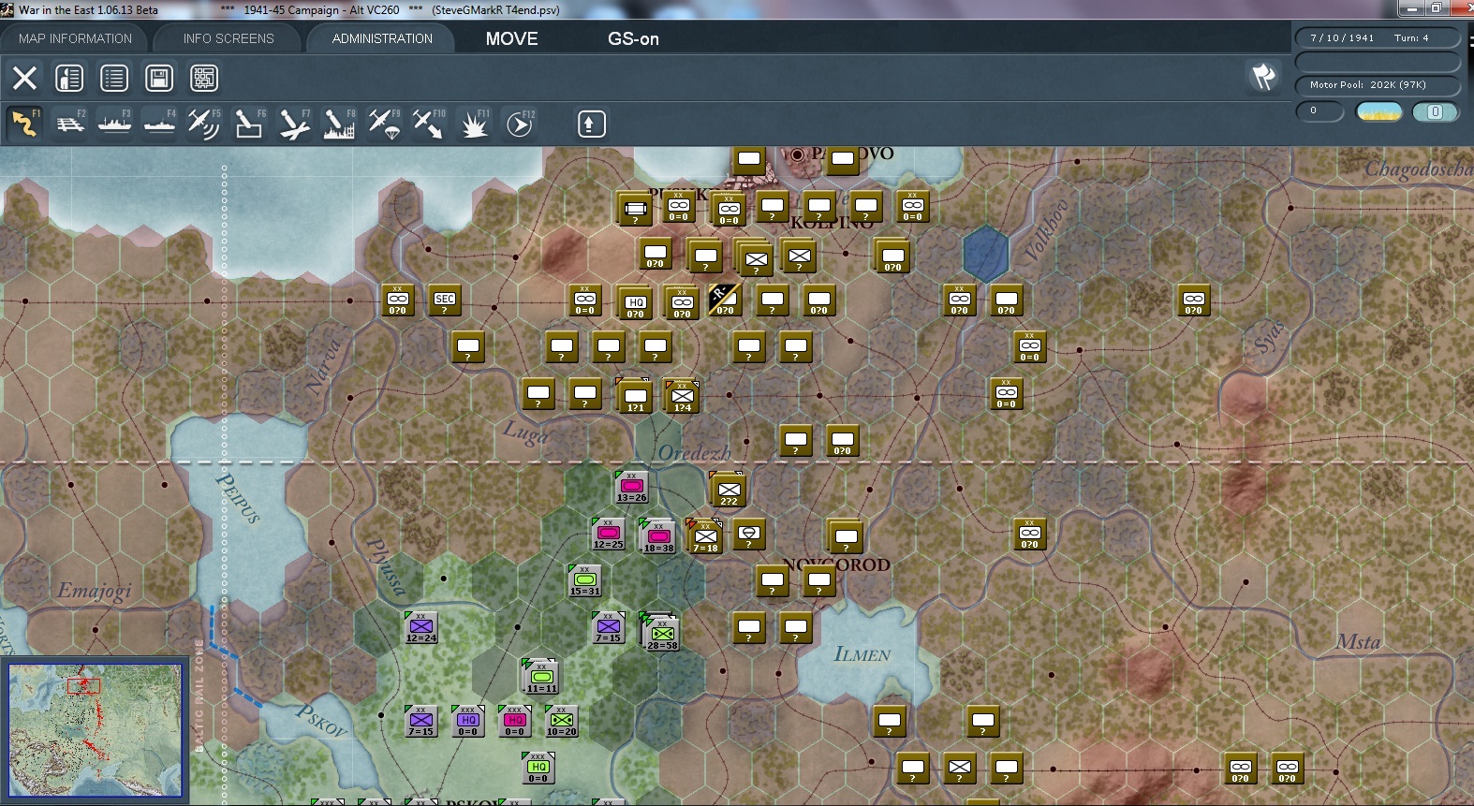The image size is (1474, 806).
Task: Select the F11 explosion mode icon
Action: tap(474, 124)
